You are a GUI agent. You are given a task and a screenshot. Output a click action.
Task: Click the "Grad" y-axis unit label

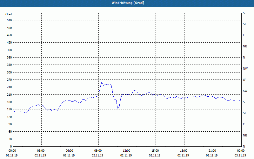point(9,14)
